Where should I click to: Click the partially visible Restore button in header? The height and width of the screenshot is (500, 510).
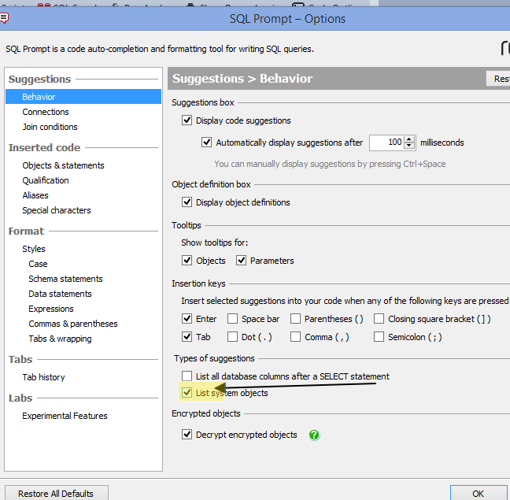(498, 79)
